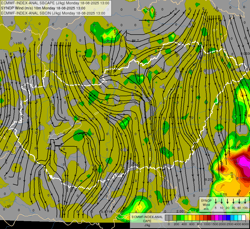Pick the dark red CAPE legend swatch
The image size is (250, 229).
209,218
